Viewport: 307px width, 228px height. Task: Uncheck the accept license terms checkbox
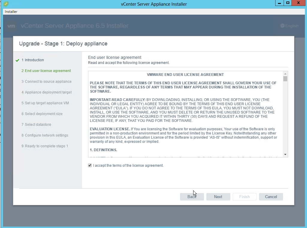90,166
